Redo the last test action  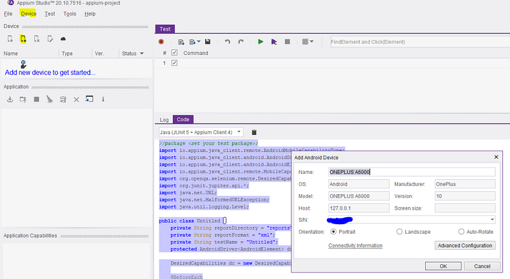[241, 41]
